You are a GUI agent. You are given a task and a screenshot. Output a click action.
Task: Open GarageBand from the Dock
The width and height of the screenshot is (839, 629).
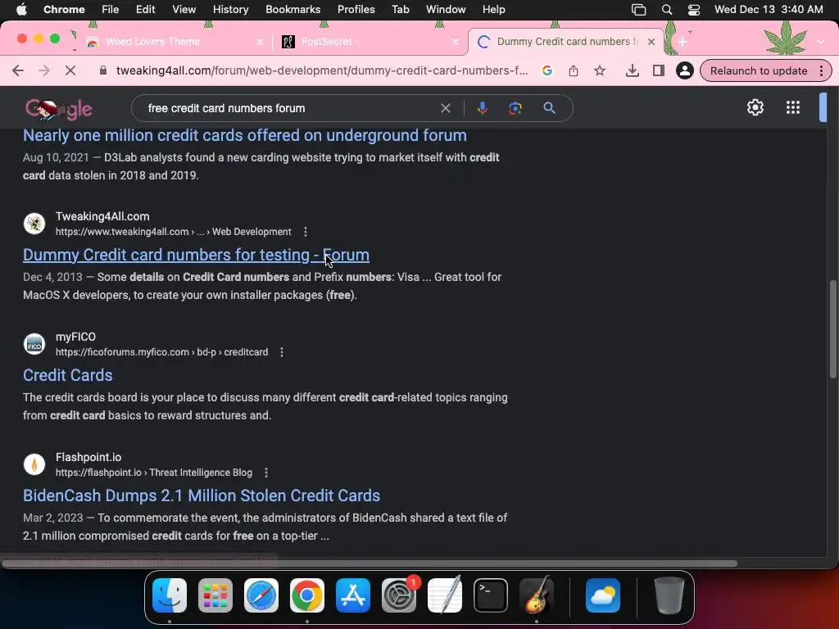(537, 595)
